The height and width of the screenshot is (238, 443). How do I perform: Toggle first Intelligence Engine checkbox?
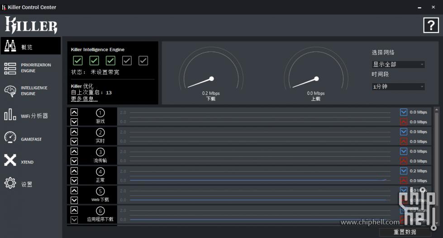tap(78, 61)
